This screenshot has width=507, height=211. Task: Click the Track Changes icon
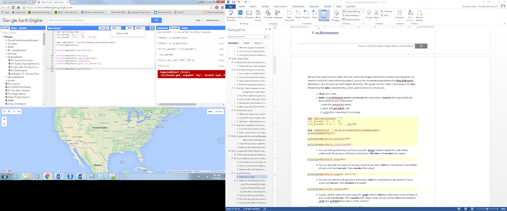336,16
